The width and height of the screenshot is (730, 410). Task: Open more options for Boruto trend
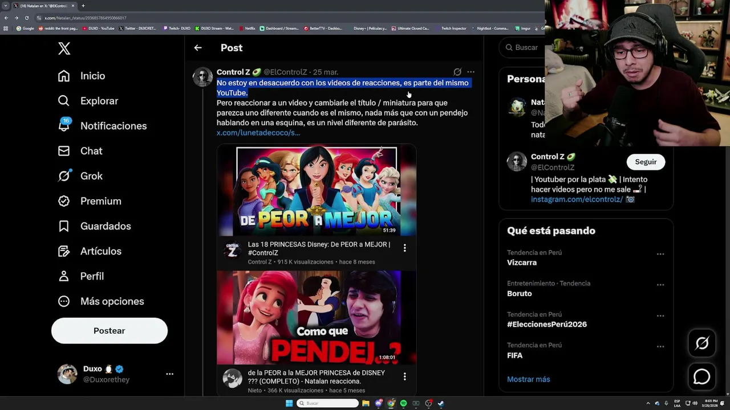[660, 285]
